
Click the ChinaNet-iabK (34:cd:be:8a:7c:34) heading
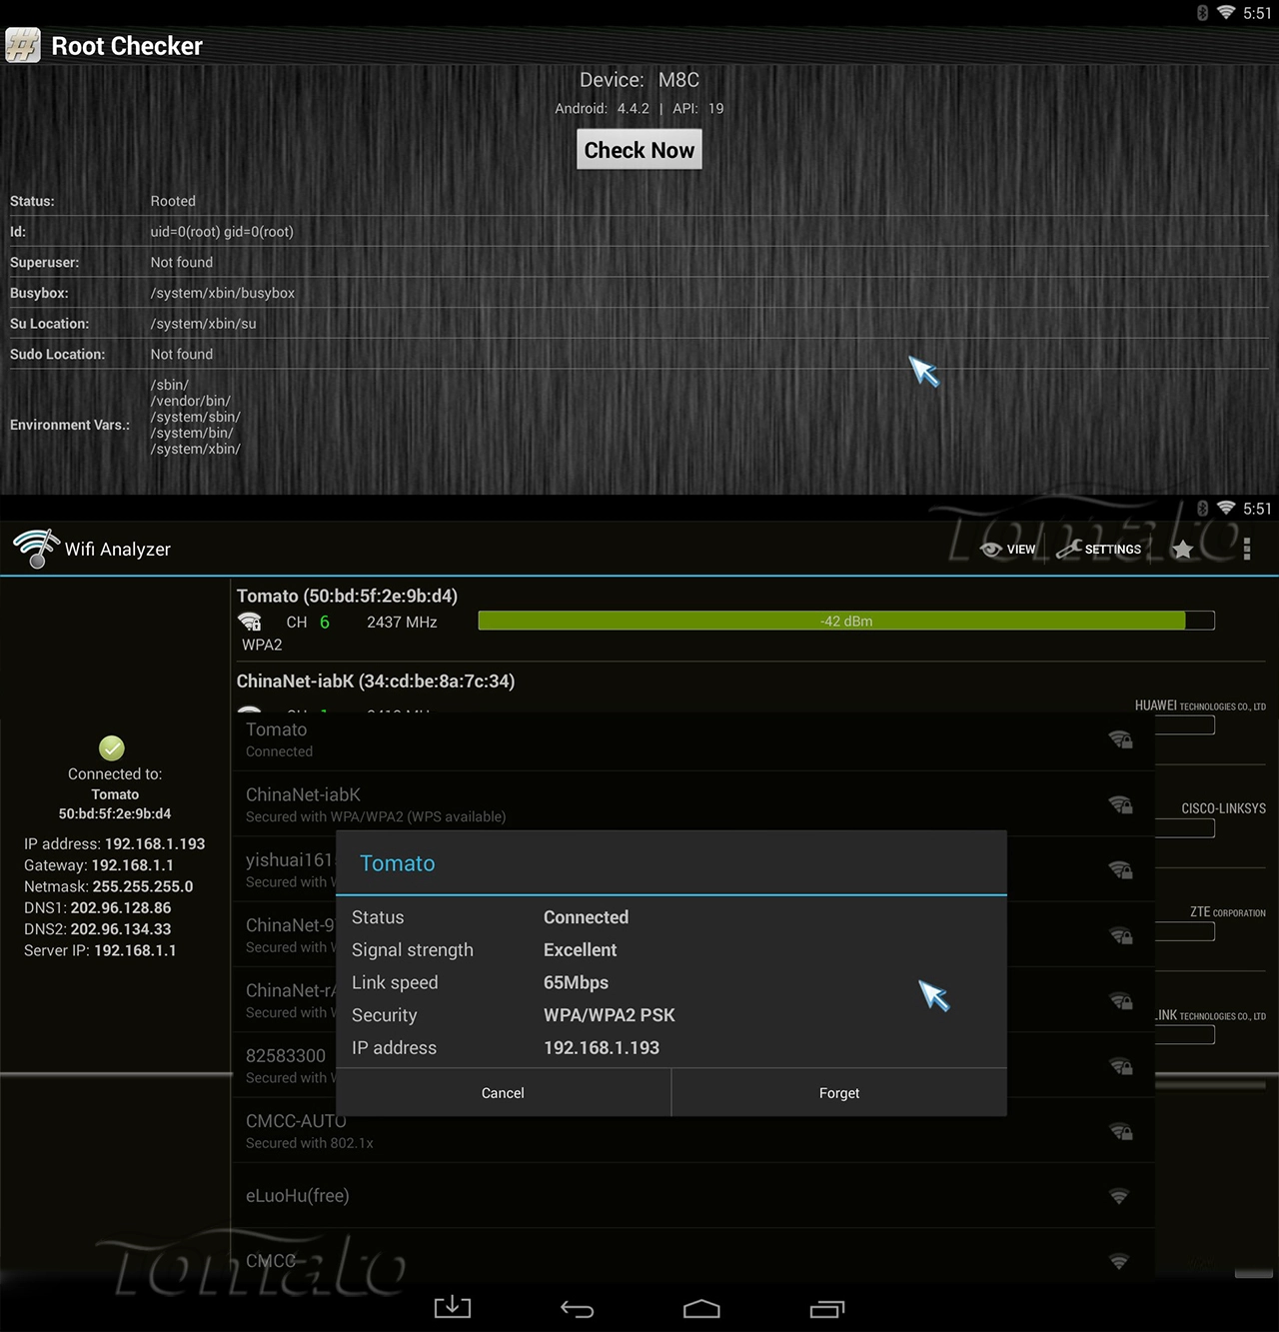pyautogui.click(x=376, y=681)
